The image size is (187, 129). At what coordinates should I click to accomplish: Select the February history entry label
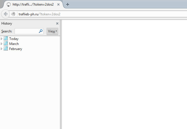click(16, 49)
